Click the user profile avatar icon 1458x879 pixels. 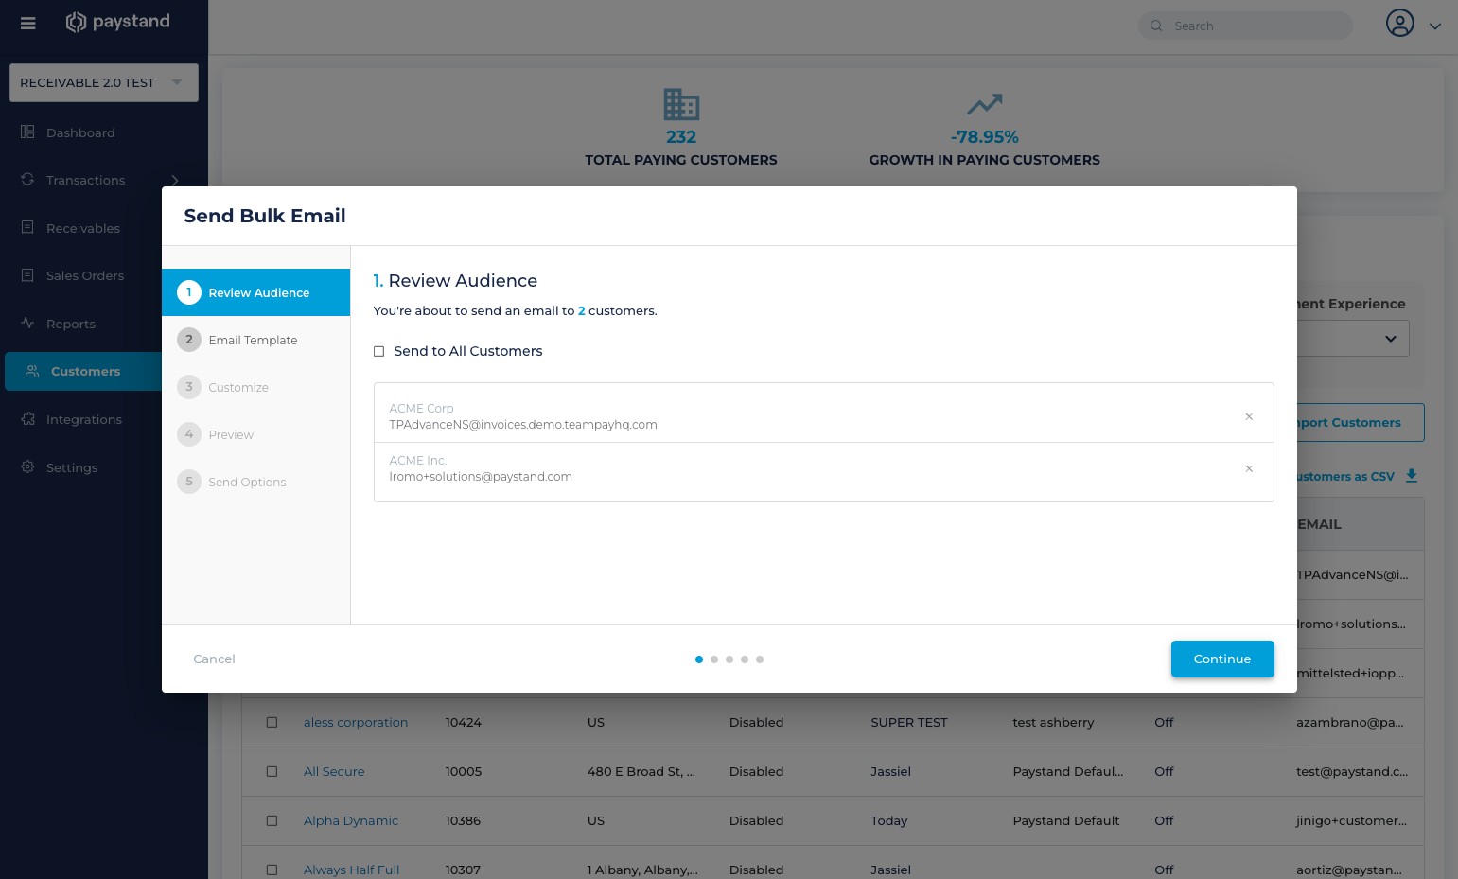coord(1400,23)
